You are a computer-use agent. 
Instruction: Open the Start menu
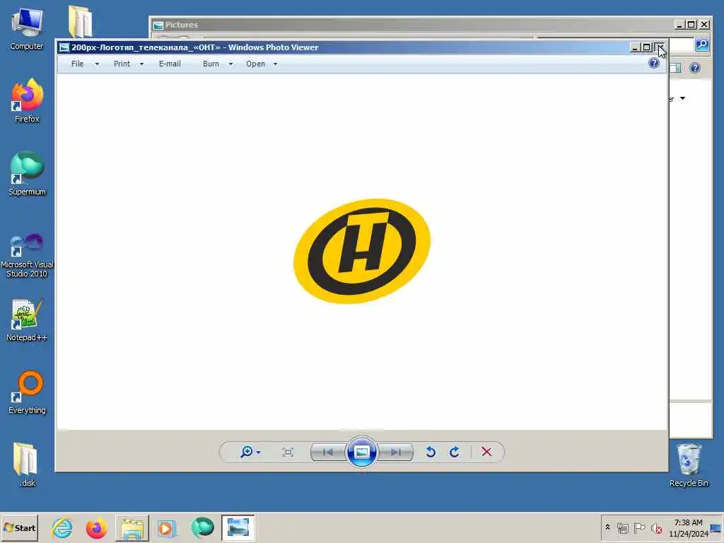tap(19, 527)
